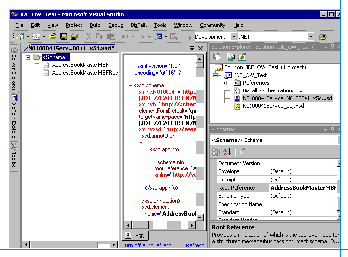Open the Community menu

pyautogui.click(x=212, y=25)
